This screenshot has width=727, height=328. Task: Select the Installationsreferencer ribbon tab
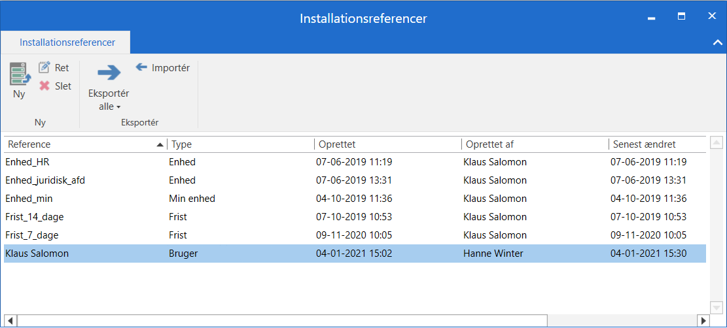tap(67, 42)
